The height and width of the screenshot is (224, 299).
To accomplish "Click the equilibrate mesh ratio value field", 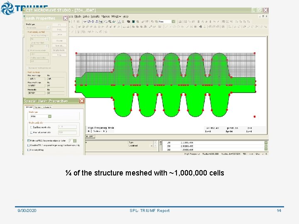I will 68,127.
